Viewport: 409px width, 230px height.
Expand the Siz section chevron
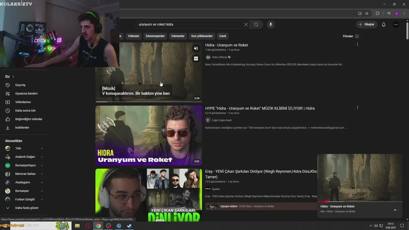click(x=13, y=77)
